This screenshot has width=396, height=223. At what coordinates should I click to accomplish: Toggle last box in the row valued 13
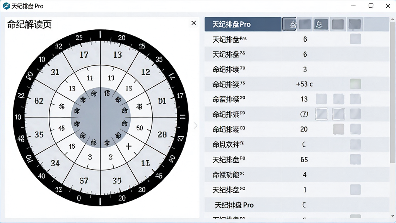click(x=355, y=99)
